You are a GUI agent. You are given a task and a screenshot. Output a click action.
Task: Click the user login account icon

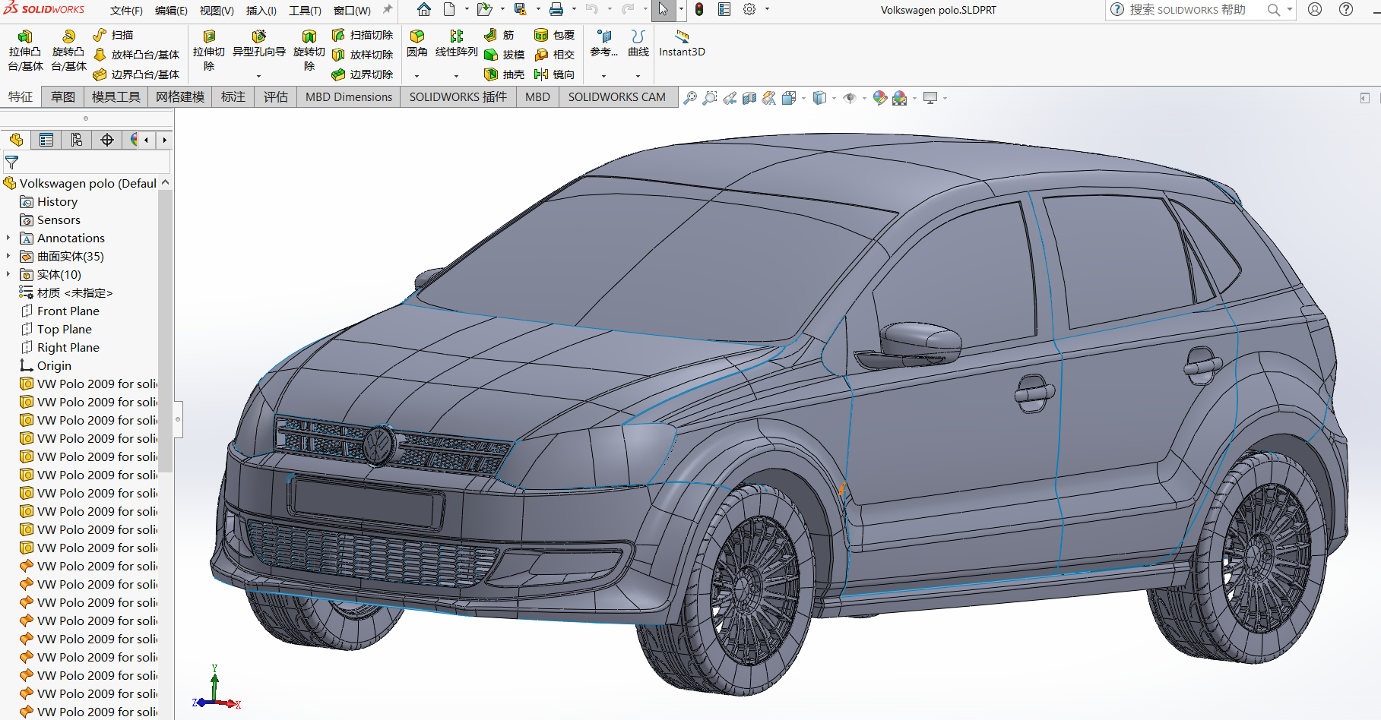tap(1315, 10)
